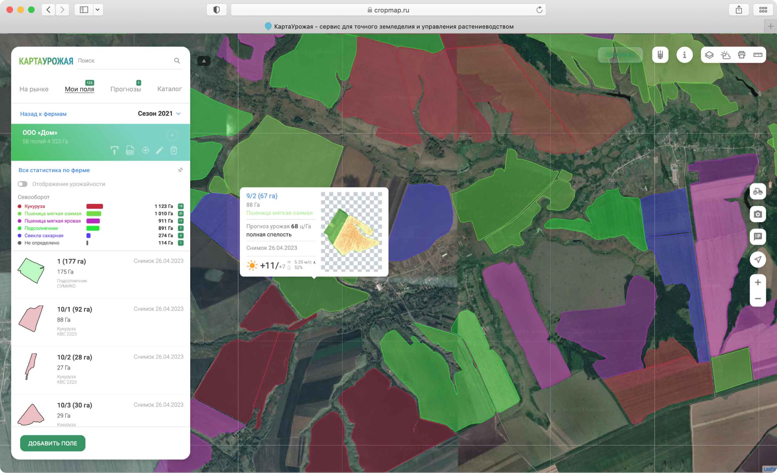Pin the farm statistics section
Screen dimensions: 777x473
point(180,170)
